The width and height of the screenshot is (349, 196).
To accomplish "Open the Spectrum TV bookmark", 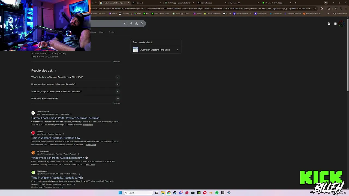I will point(276,14).
